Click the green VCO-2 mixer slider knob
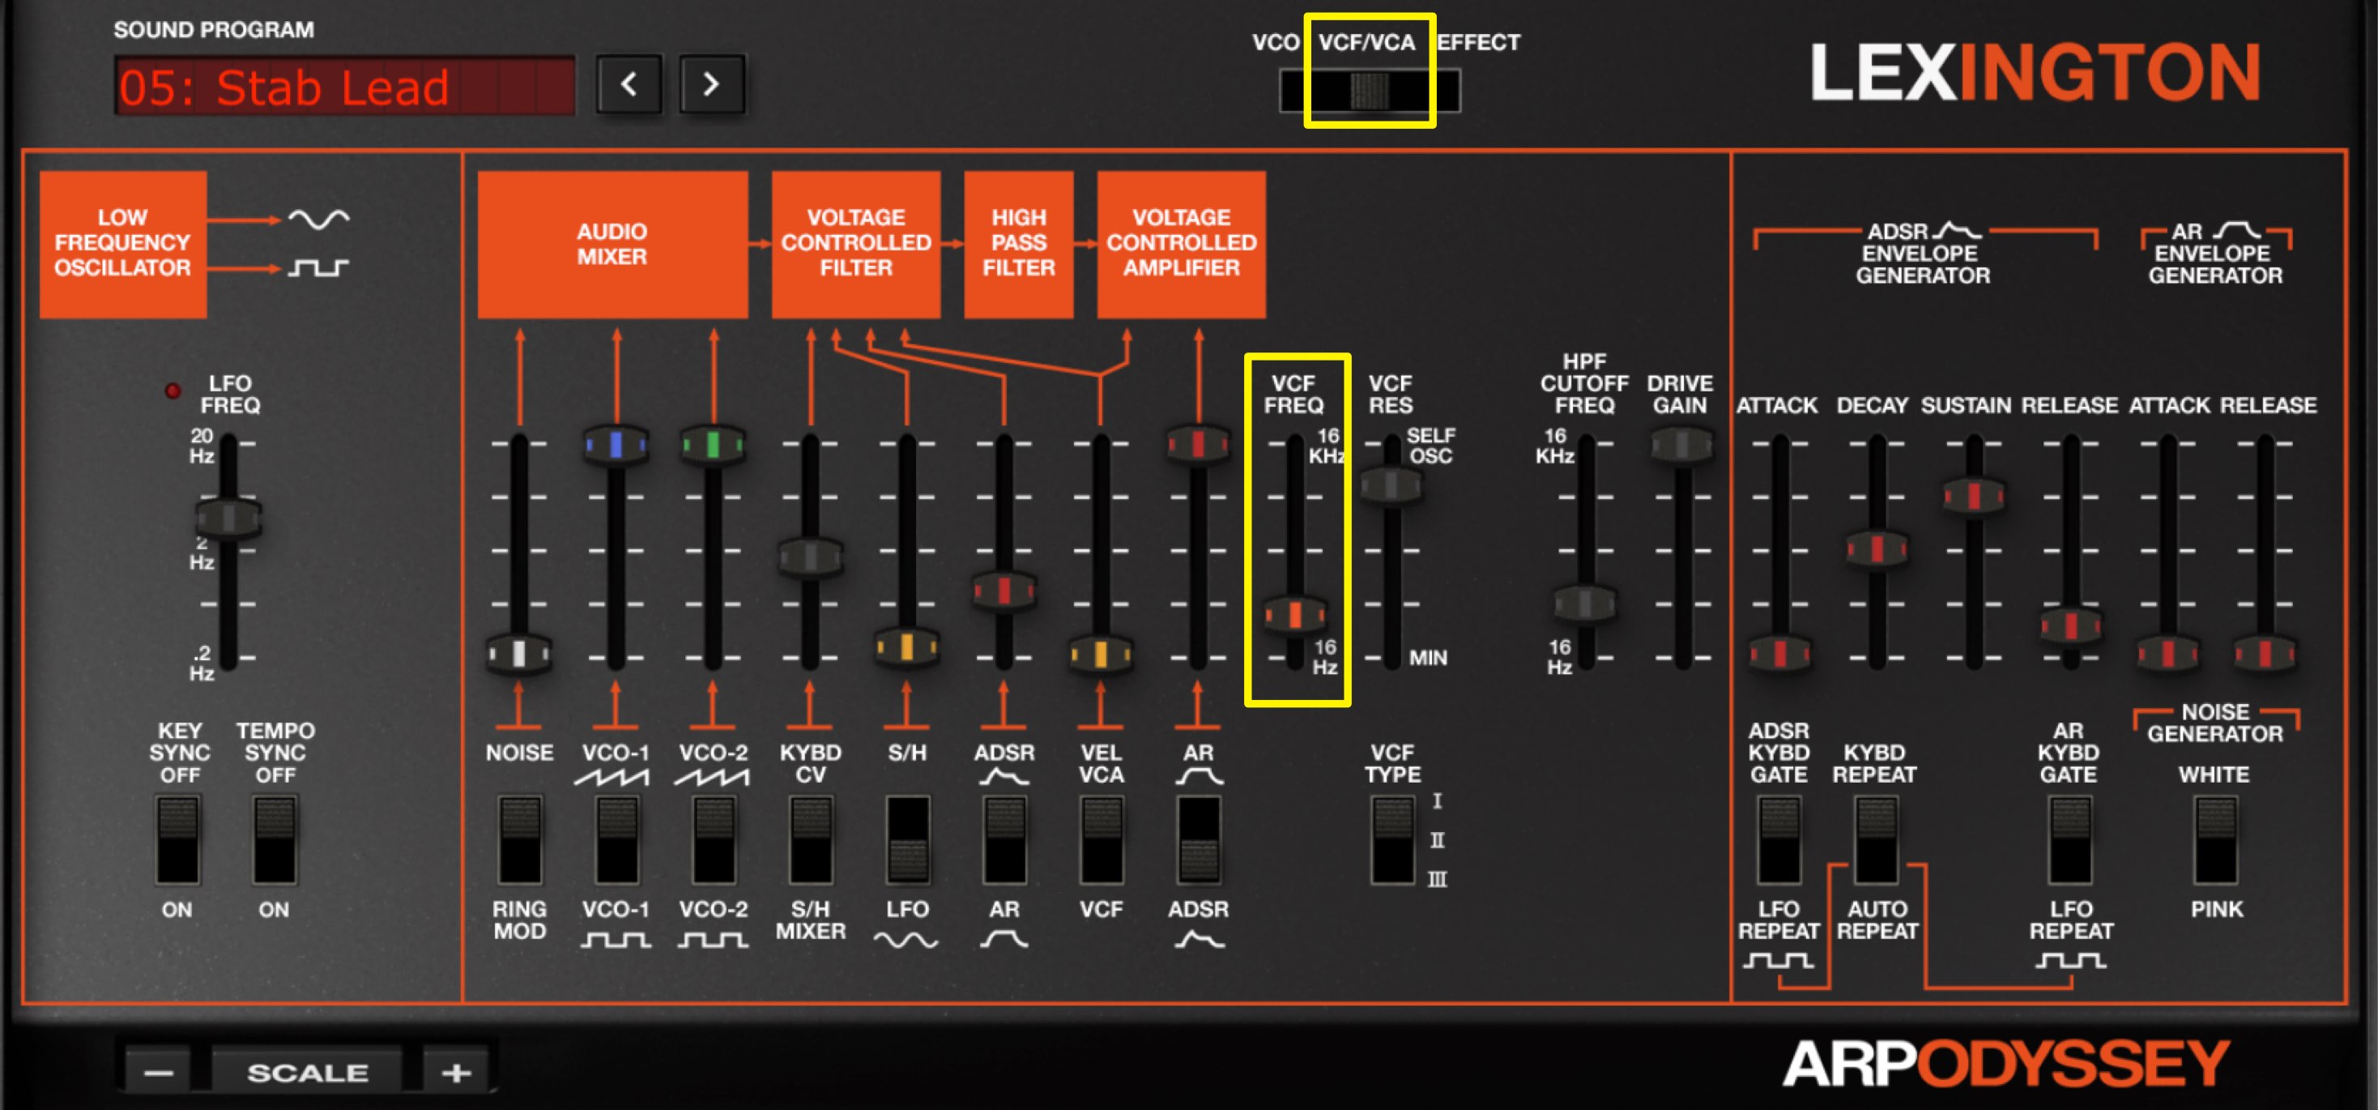2378x1110 pixels. click(713, 444)
